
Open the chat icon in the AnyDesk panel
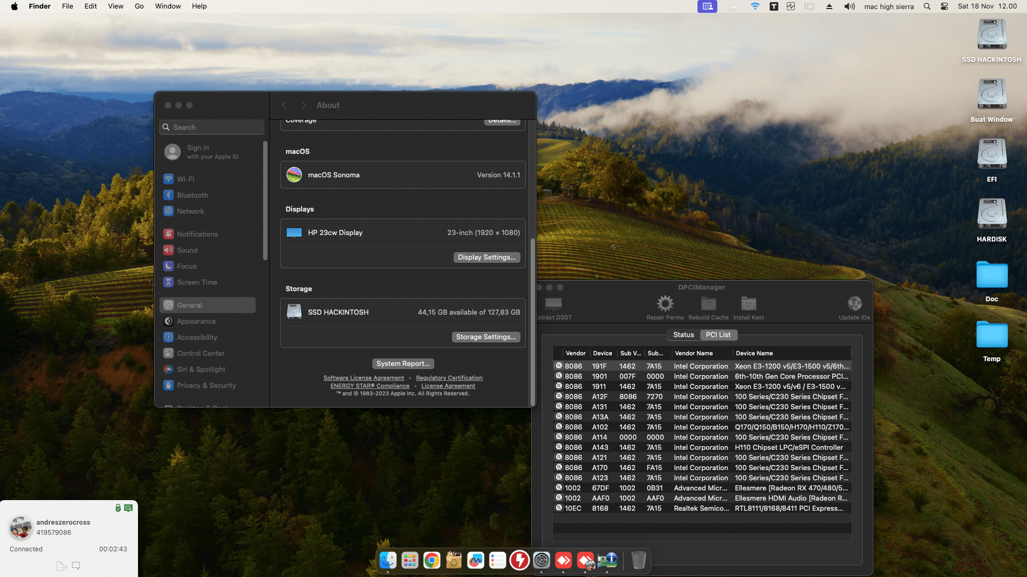click(x=76, y=566)
